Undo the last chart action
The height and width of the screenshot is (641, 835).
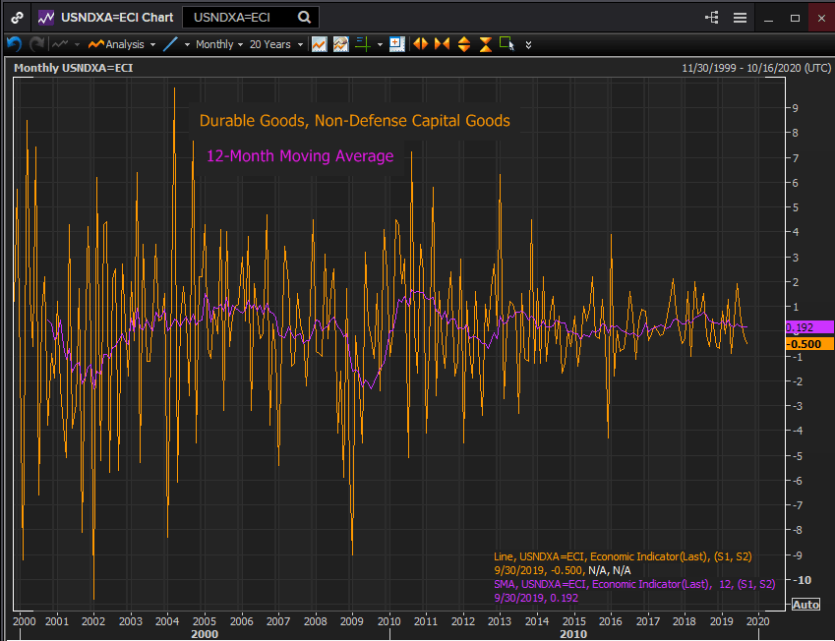(x=14, y=44)
